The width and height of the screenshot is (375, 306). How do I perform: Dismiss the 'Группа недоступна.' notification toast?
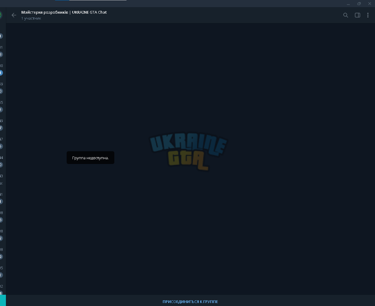(x=90, y=158)
